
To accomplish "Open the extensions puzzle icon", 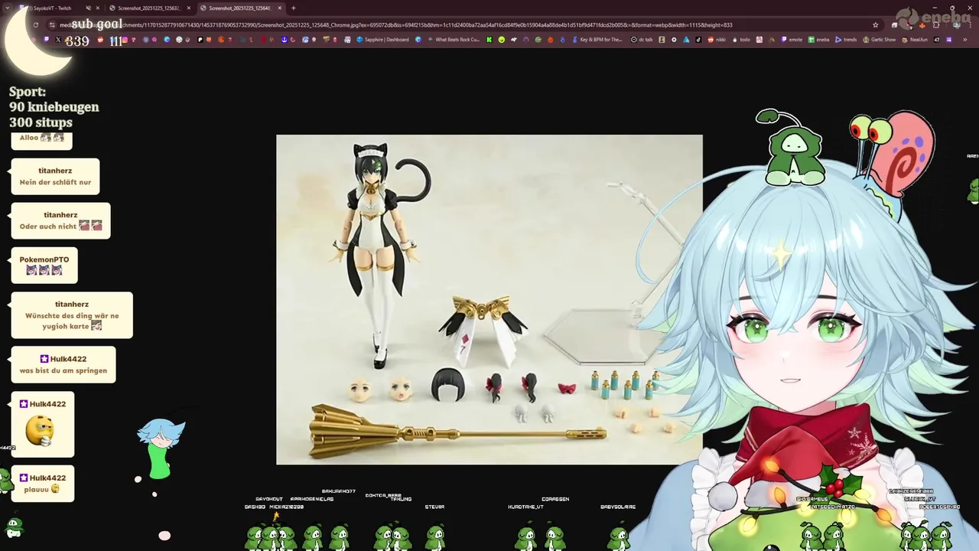I will (936, 24).
